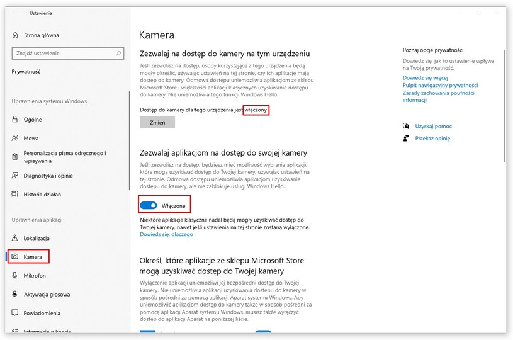The width and height of the screenshot is (513, 340).
Task: Select the Mowa speech icon
Action: 14,138
